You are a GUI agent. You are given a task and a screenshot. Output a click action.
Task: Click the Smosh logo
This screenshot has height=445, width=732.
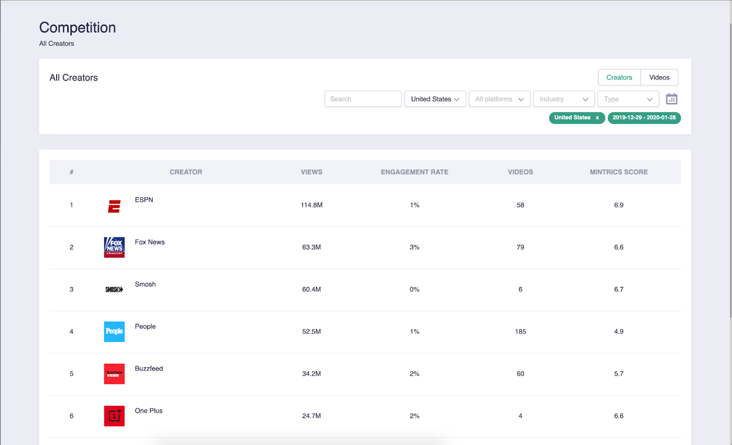point(114,290)
